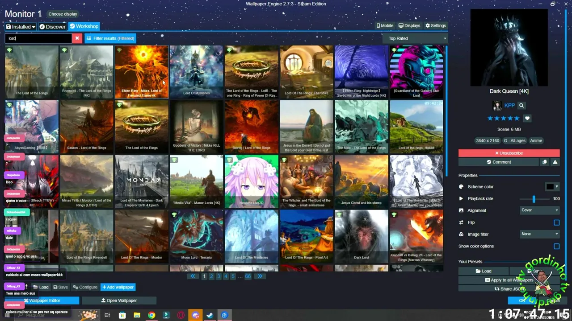
Task: Open the Settings menu
Action: (436, 26)
